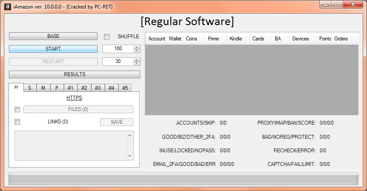
Task: Click the maximize window button
Action: 337,4
